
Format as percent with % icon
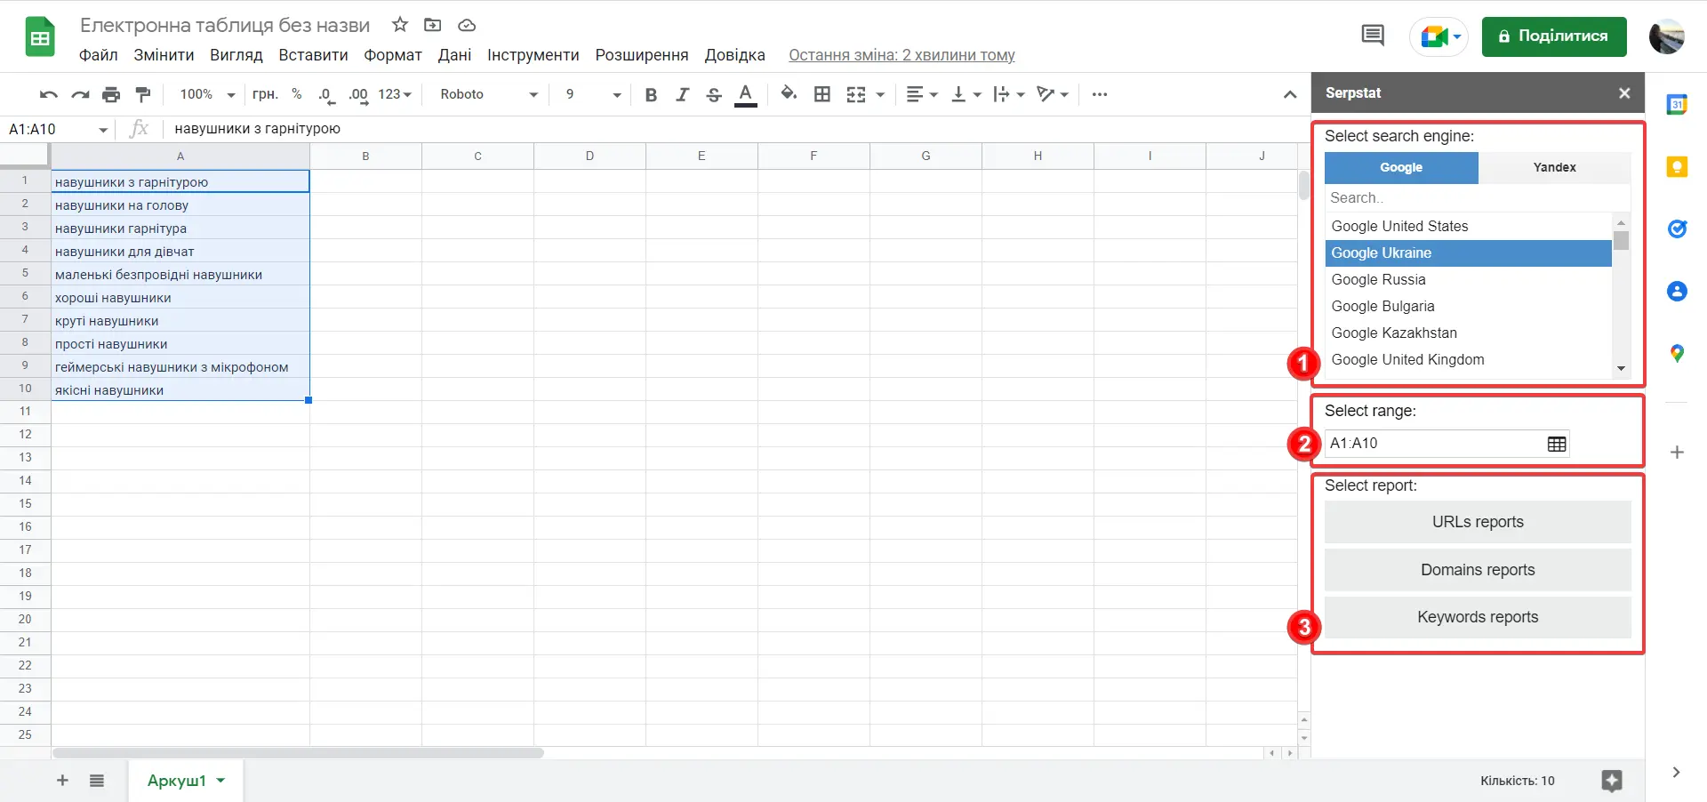[x=297, y=94]
